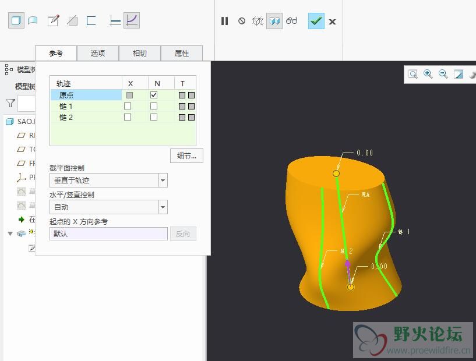476x361 pixels.
Task: Select the second sketch feature in model tree
Action: click(22, 206)
